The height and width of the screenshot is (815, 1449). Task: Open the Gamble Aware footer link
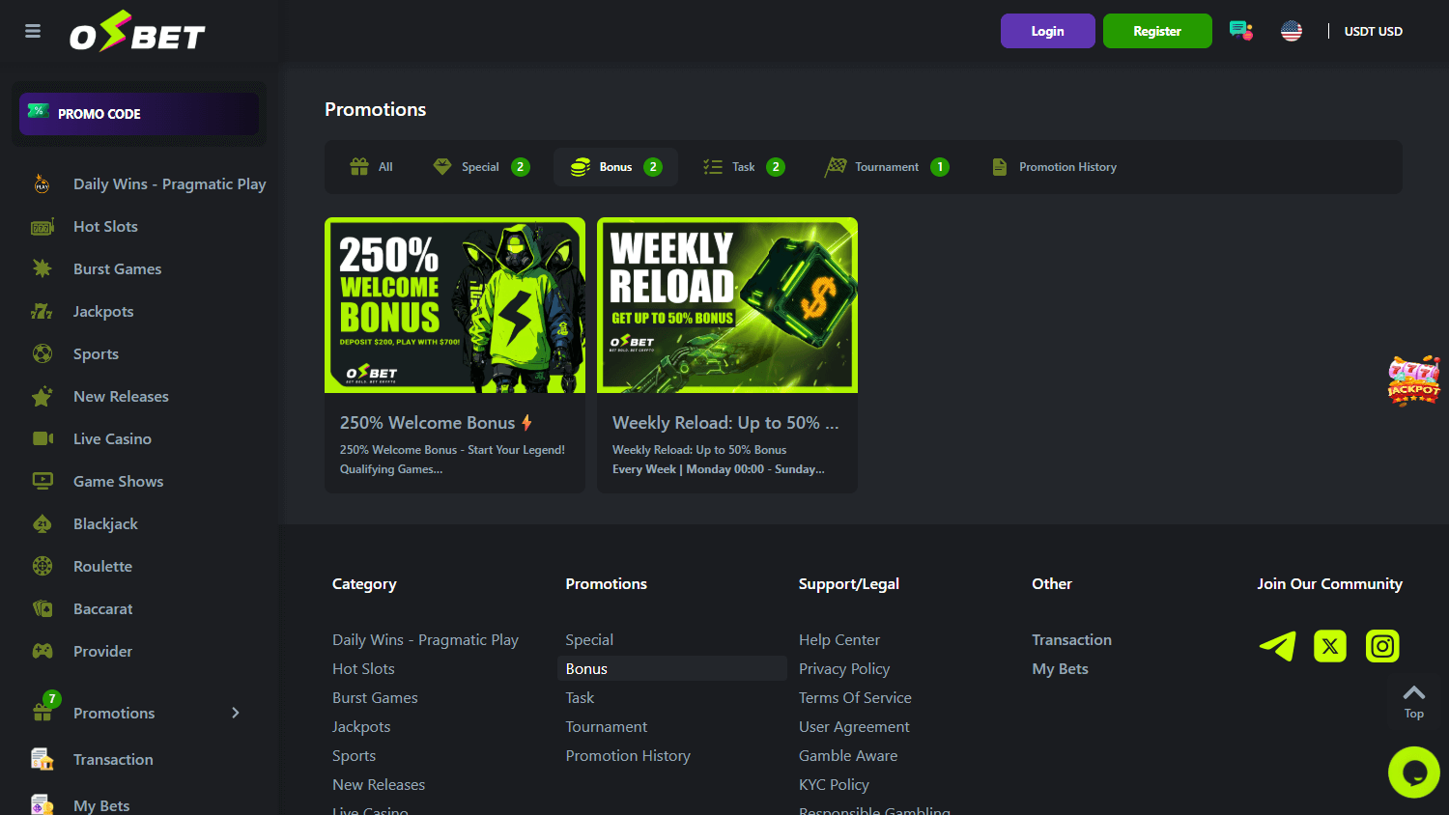click(848, 755)
